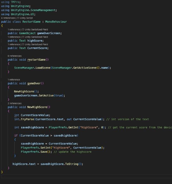Click 'GetInt' in PlayerPrefs.GetInt call
The image size is (172, 184).
point(73,127)
